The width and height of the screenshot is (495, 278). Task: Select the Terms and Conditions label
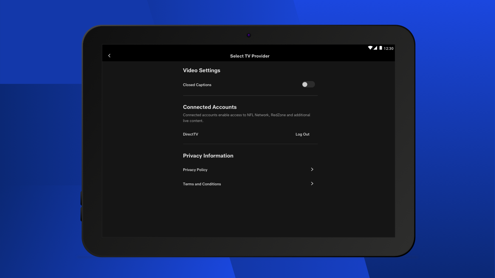pyautogui.click(x=202, y=184)
